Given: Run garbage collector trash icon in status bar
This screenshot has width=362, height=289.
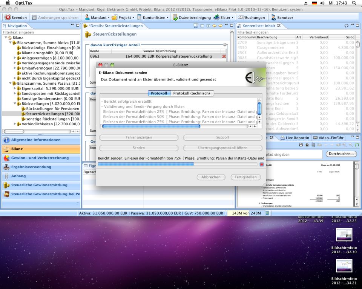Looking at the screenshot, I should (267, 213).
